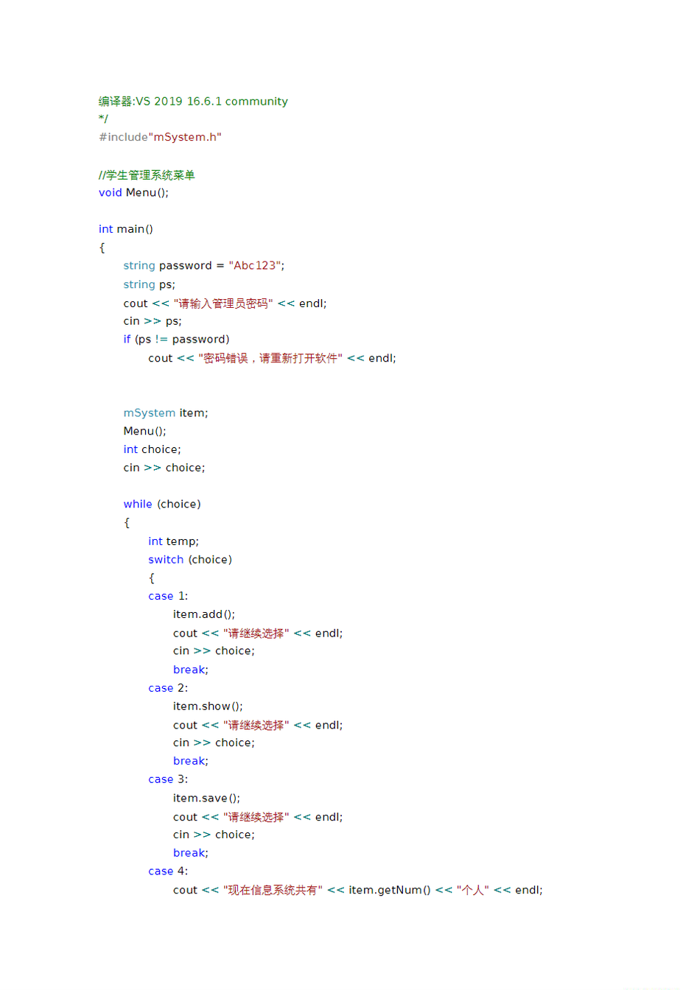The width and height of the screenshot is (700, 990).
Task: Click the item.add(); call
Action: [204, 614]
